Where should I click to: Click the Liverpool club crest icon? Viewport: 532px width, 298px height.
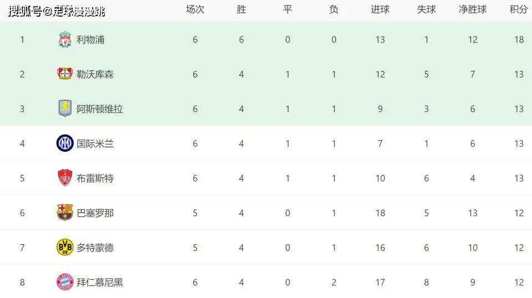point(65,39)
